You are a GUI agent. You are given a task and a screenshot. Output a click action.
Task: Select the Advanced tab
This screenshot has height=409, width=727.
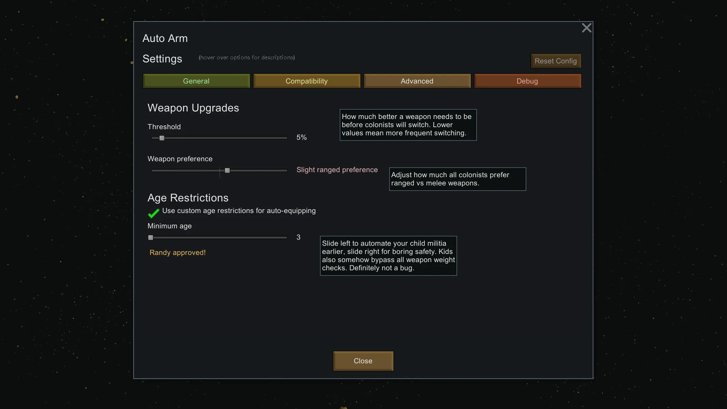pyautogui.click(x=417, y=81)
